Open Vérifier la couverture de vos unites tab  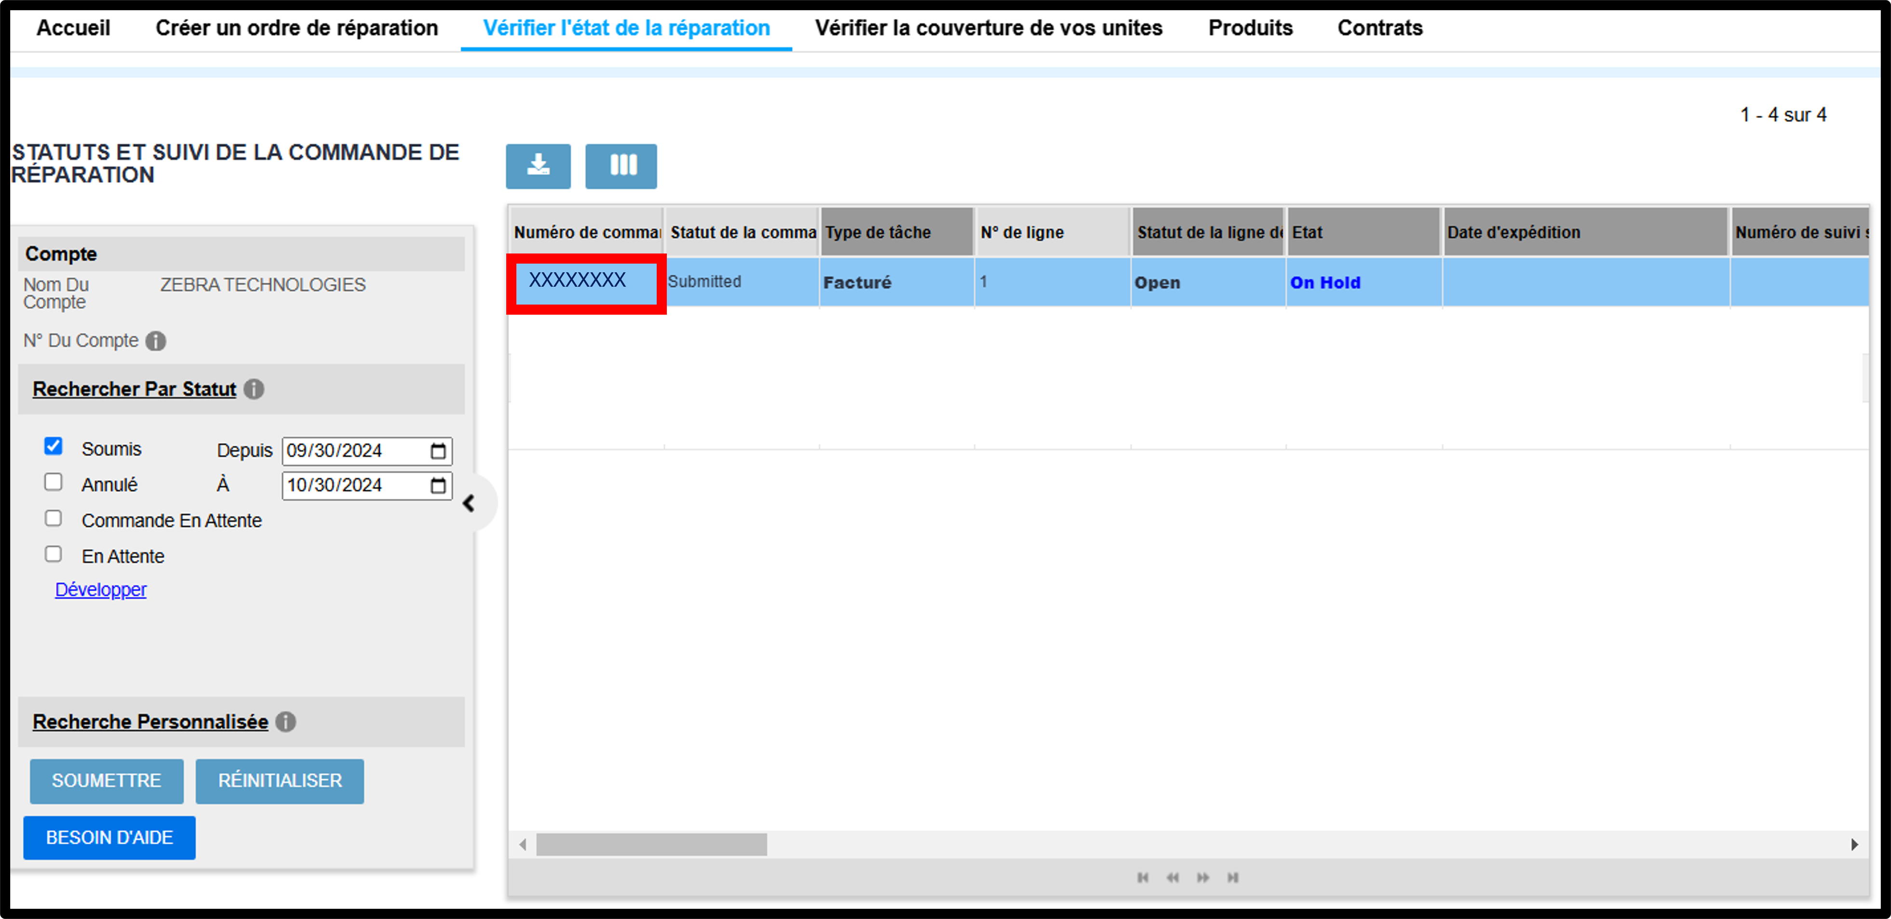point(988,28)
